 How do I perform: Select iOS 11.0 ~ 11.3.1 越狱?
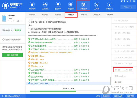coord(124,64)
